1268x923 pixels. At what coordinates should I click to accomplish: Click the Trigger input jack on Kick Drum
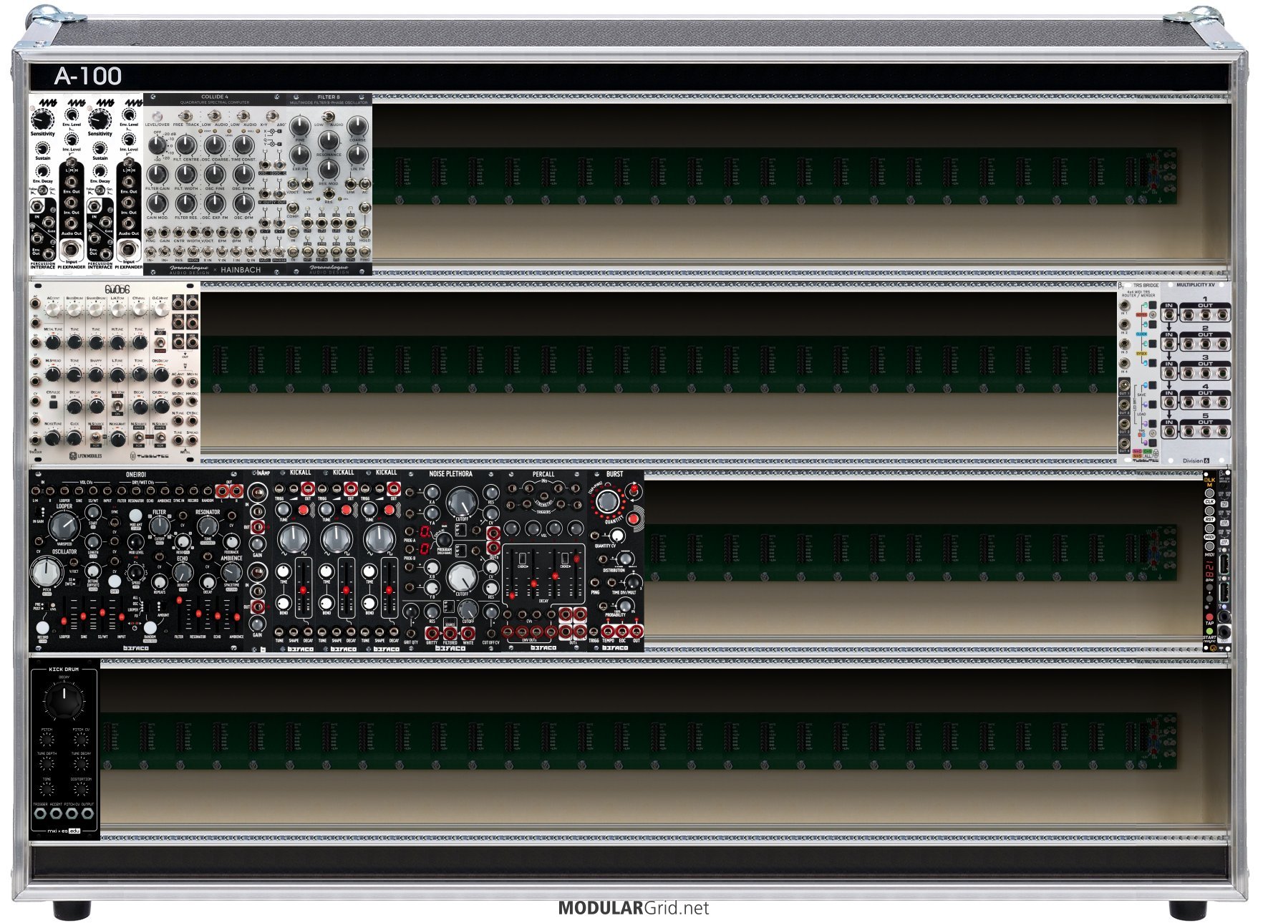point(40,815)
